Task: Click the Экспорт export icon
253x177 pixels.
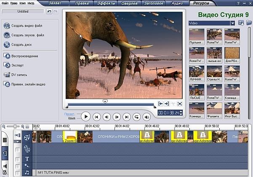Action: (x=7, y=65)
